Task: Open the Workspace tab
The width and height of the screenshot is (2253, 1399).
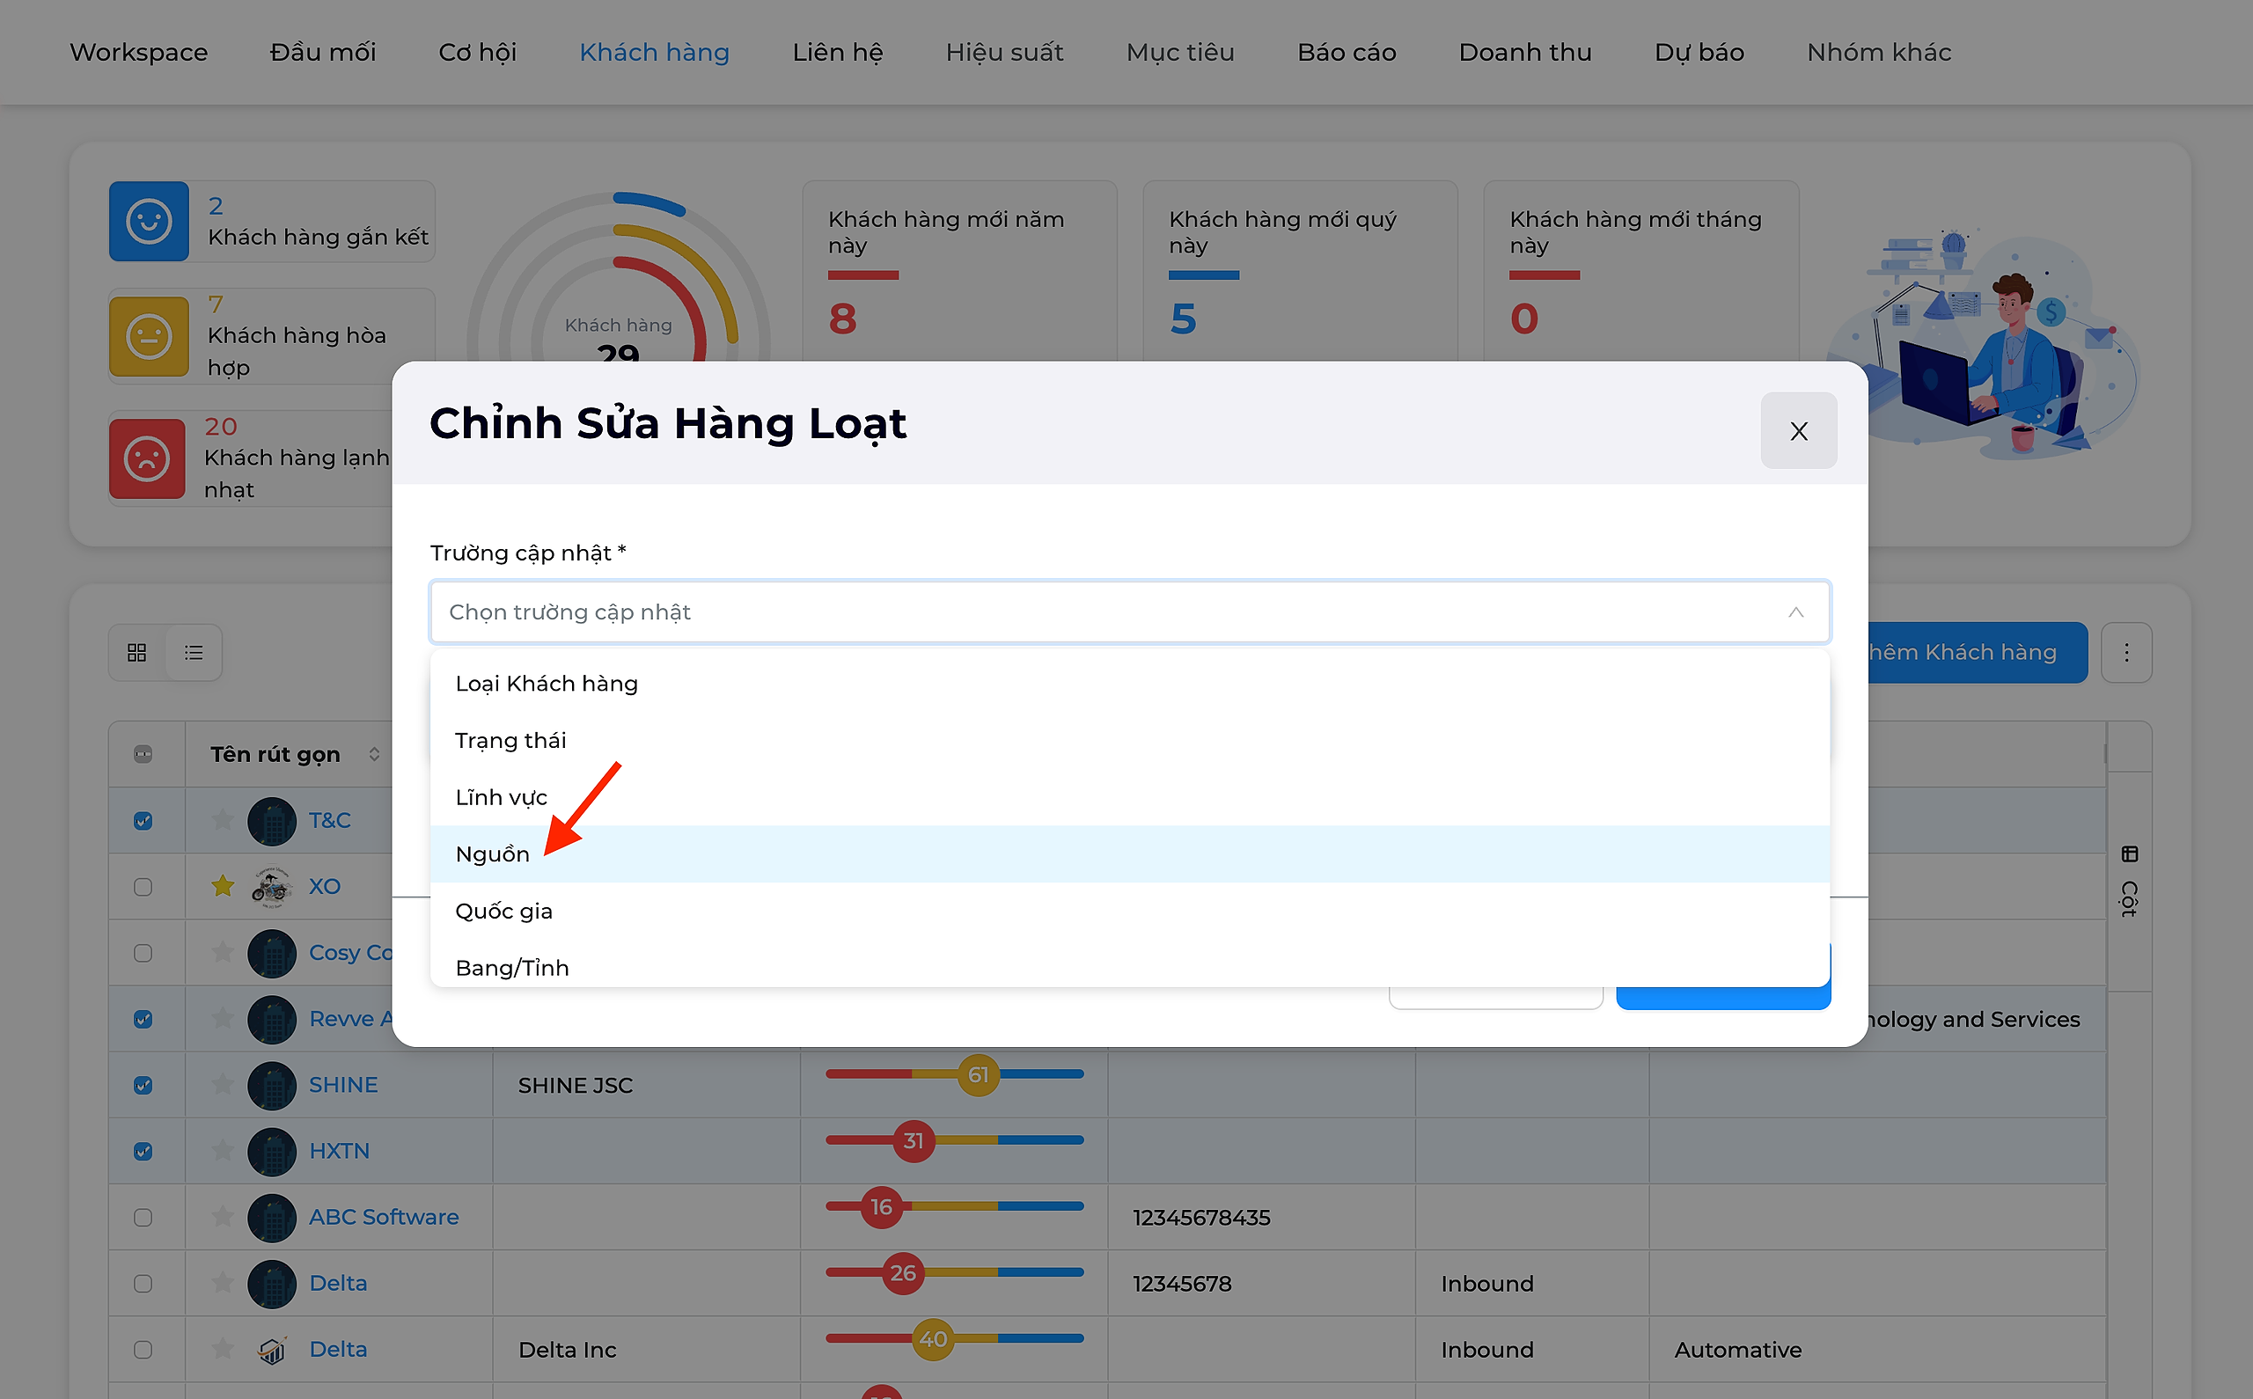Action: [139, 52]
